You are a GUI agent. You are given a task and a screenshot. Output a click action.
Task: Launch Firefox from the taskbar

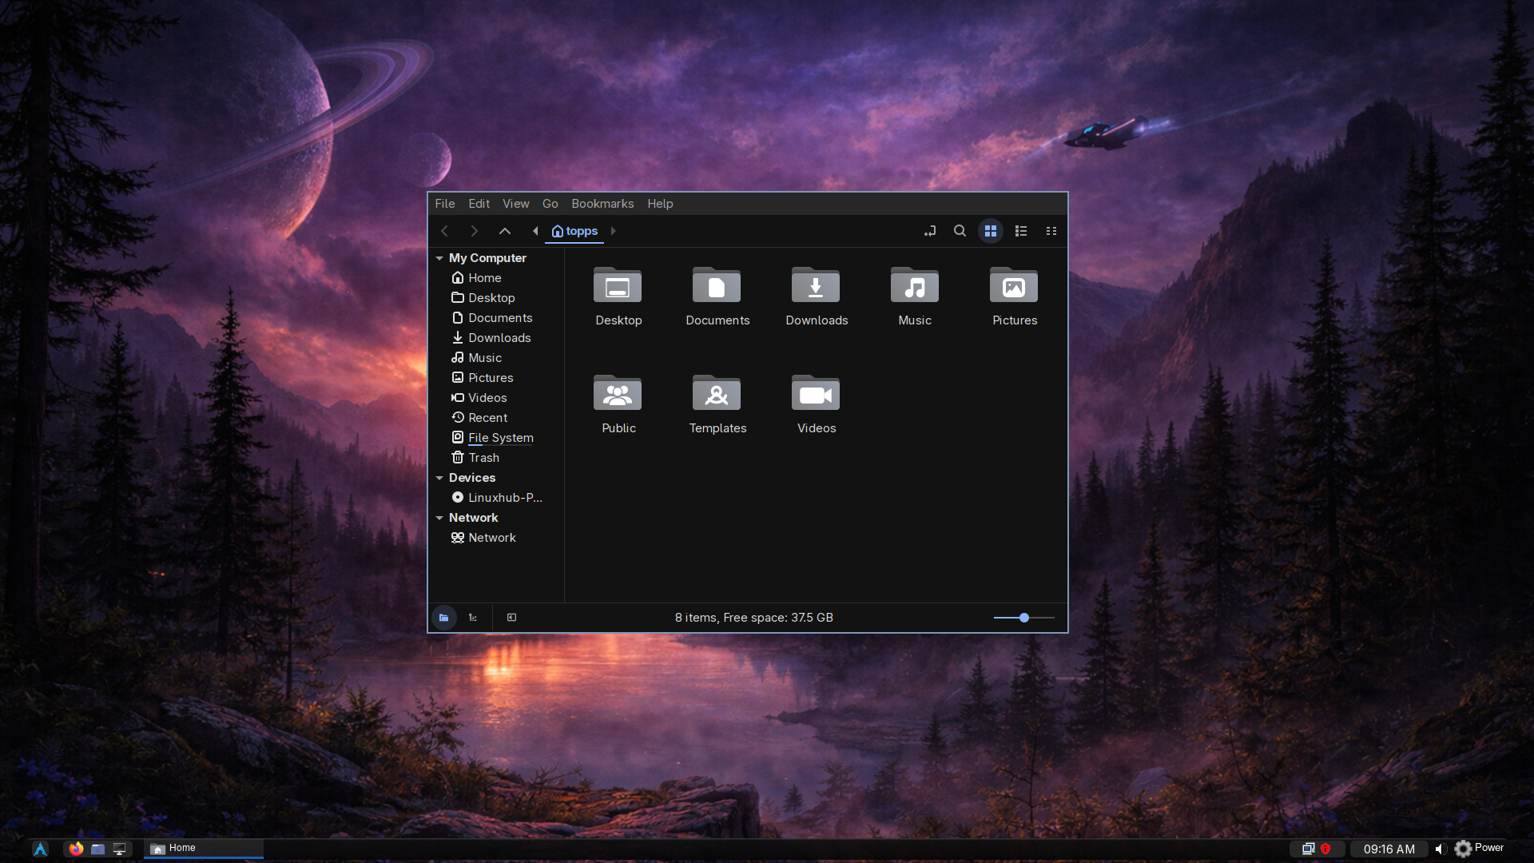click(x=76, y=849)
